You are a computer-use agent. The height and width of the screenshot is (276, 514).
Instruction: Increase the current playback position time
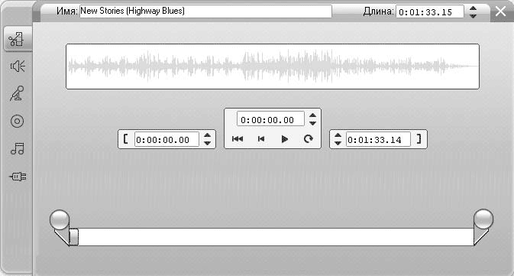312,115
